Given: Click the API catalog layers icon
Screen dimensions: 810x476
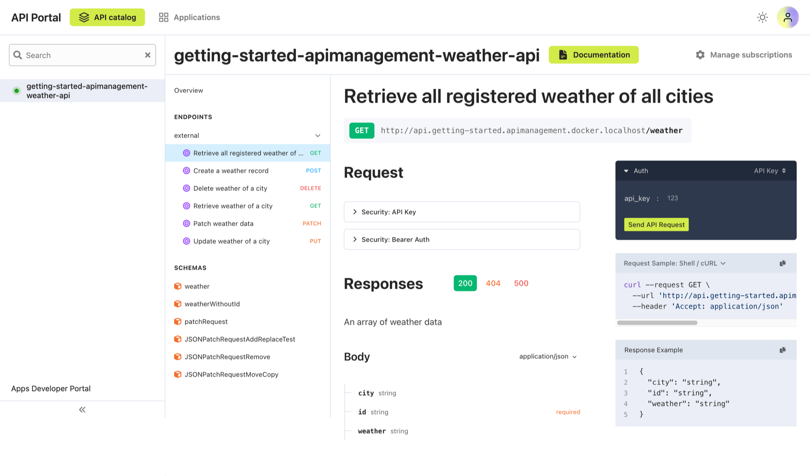Looking at the screenshot, I should [84, 17].
